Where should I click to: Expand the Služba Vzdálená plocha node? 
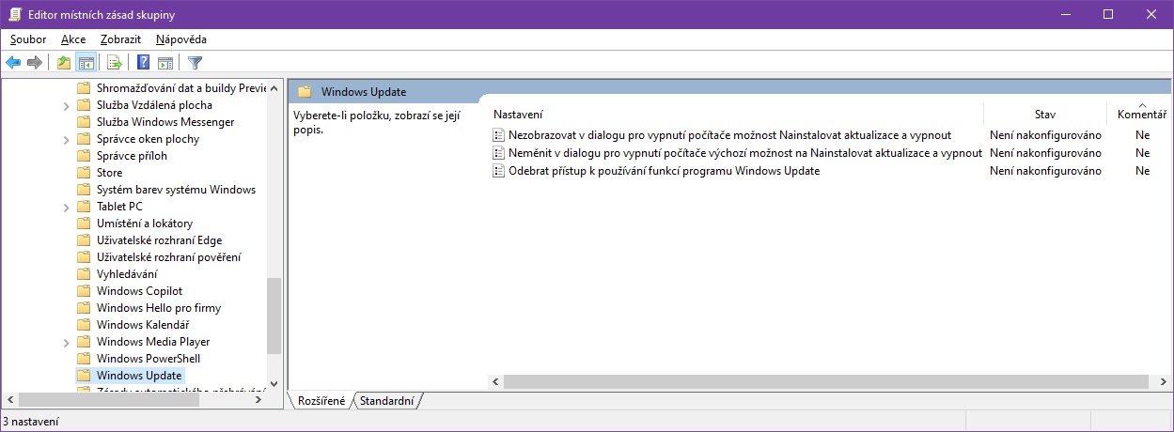(66, 105)
